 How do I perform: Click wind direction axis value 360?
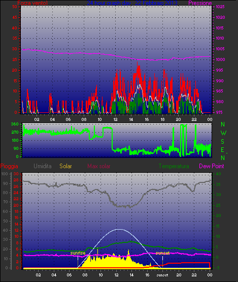(15, 124)
